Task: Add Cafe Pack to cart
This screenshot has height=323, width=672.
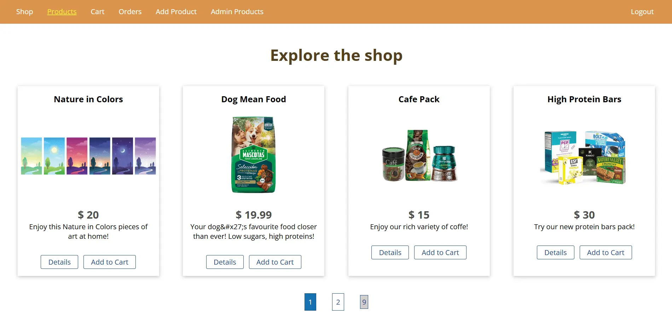Action: 440,253
